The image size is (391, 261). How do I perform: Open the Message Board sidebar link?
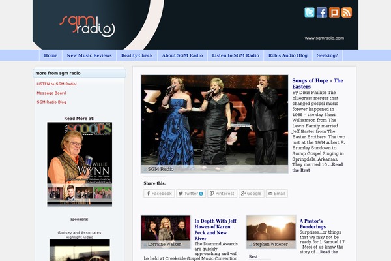pyautogui.click(x=51, y=93)
